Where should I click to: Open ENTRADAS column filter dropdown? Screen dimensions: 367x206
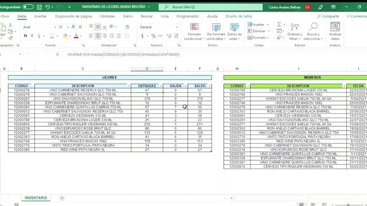tap(161, 86)
